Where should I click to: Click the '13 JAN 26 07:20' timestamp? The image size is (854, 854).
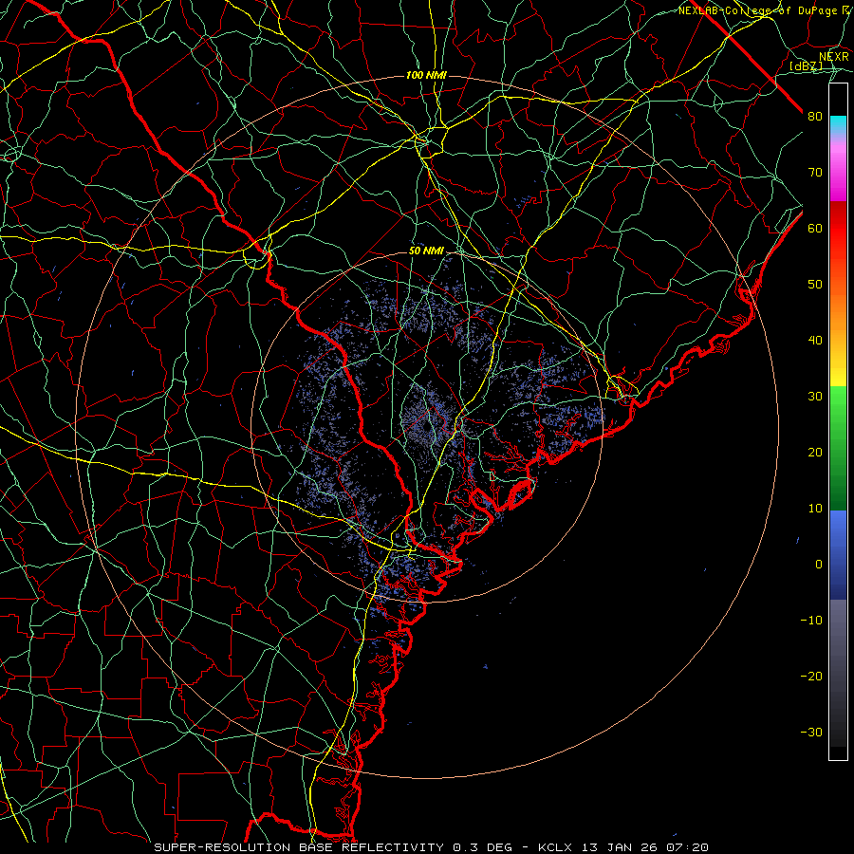[x=643, y=847]
